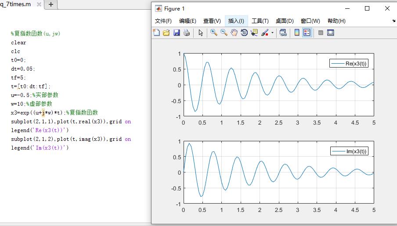Open the 插入(I) menu
Viewport: 397px width, 226px height.
click(x=236, y=21)
